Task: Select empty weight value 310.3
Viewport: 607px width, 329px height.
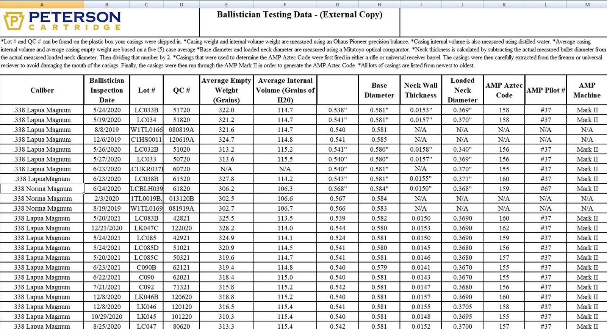Action: (x=226, y=317)
